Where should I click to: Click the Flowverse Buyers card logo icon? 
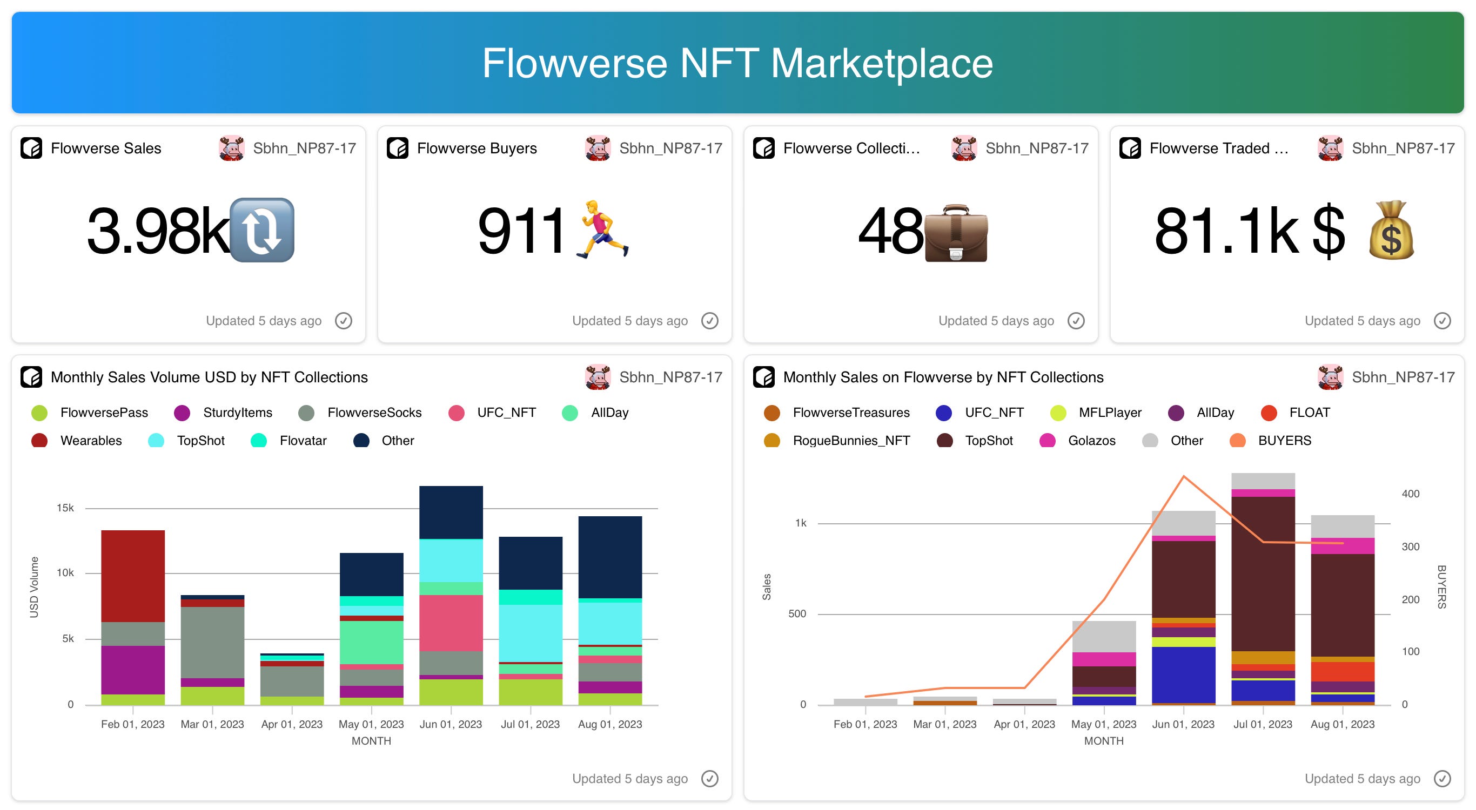click(398, 148)
